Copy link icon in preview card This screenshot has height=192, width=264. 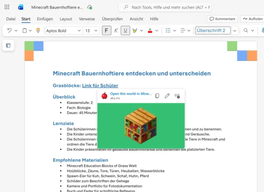click(x=157, y=96)
